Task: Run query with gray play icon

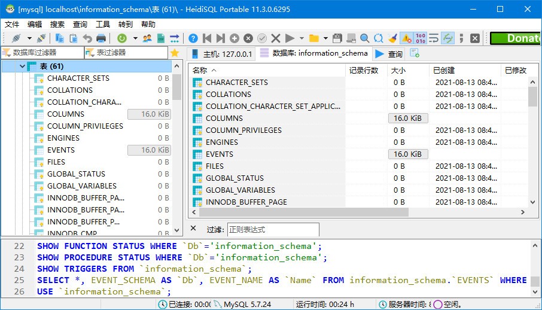Action: 290,38
